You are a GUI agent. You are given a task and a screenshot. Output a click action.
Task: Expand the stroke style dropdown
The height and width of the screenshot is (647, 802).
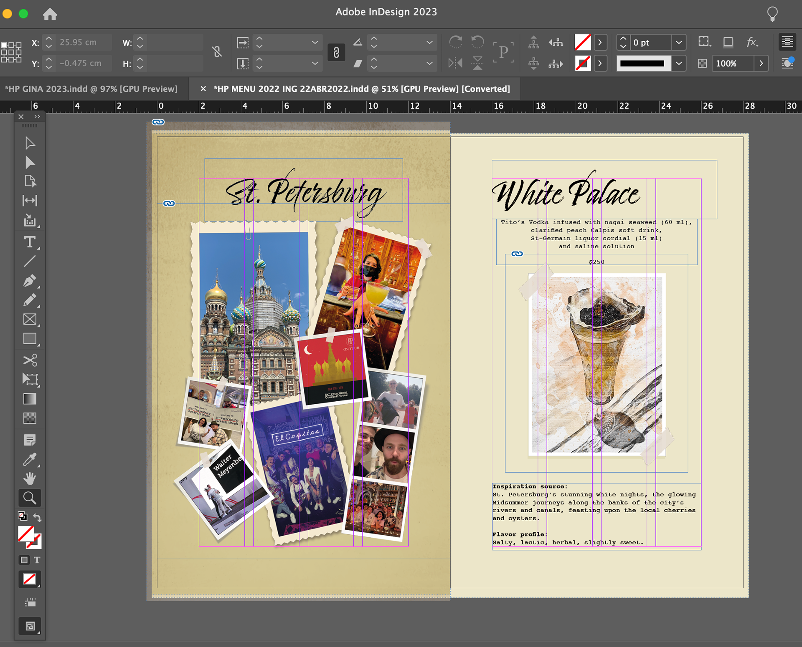click(x=679, y=63)
